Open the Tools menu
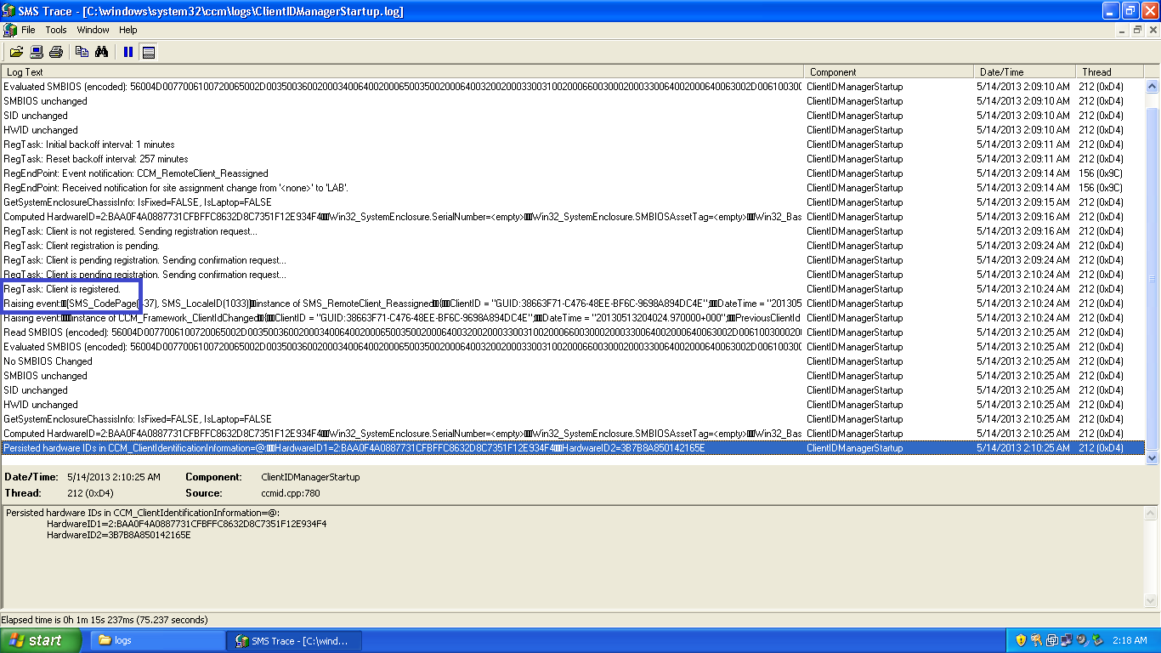1161x653 pixels. [x=56, y=30]
